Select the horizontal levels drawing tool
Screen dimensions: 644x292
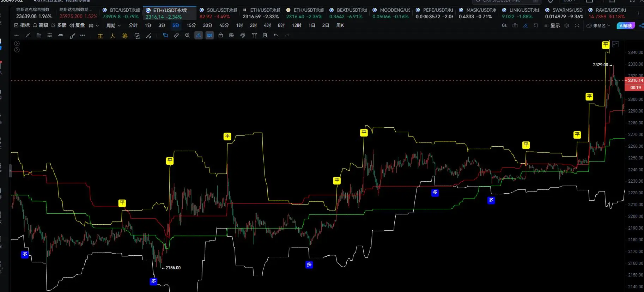50,35
